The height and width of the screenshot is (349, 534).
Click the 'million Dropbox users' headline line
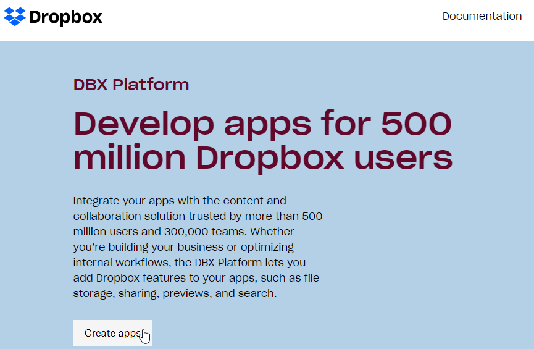[262, 158]
